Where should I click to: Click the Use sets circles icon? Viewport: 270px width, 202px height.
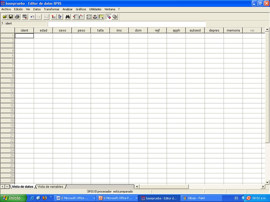115,17
